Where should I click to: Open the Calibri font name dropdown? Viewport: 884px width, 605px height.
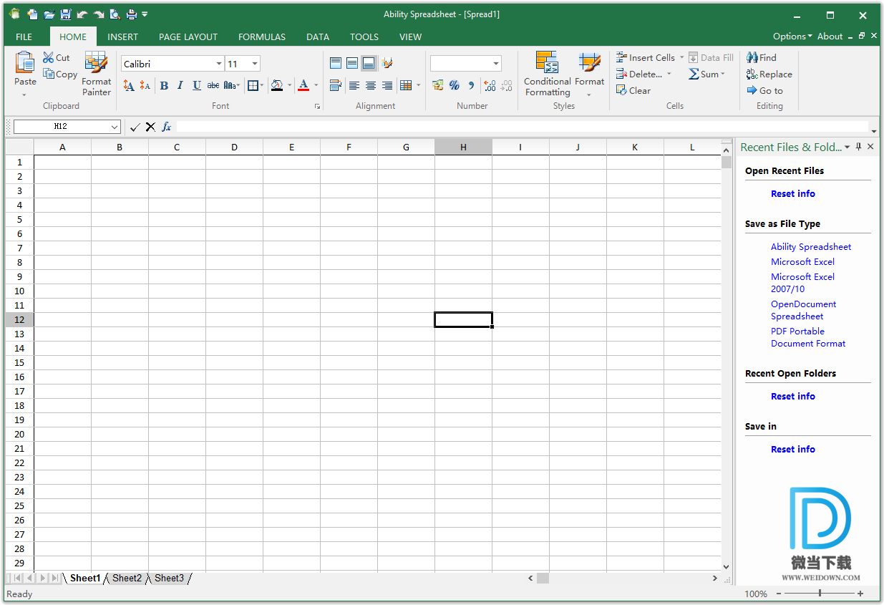218,64
